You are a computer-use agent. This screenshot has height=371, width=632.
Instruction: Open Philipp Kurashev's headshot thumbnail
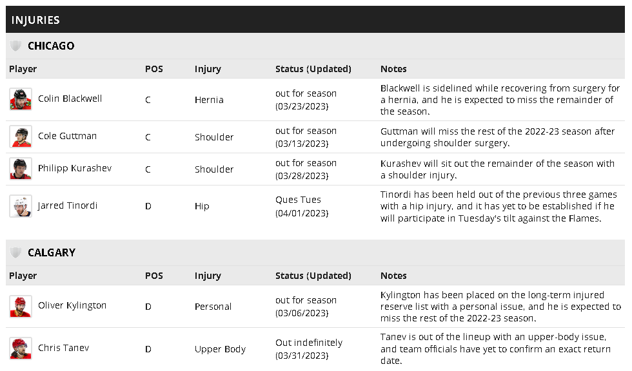click(21, 169)
